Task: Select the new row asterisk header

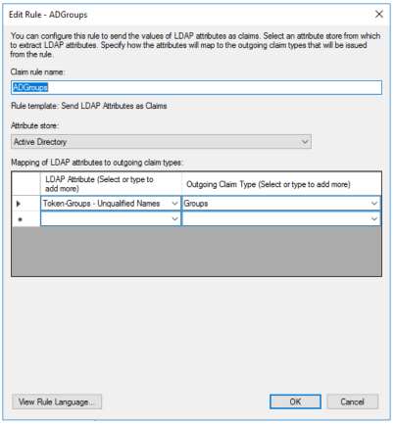Action: tap(20, 219)
